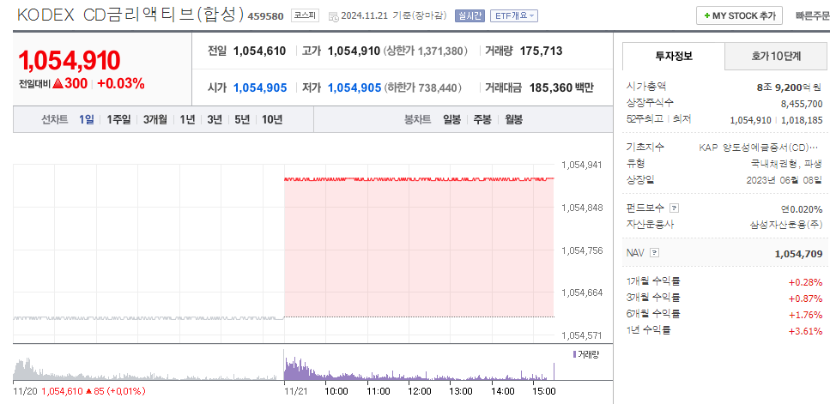
Task: Click the 15:00 time axis label
Action: [x=543, y=391]
